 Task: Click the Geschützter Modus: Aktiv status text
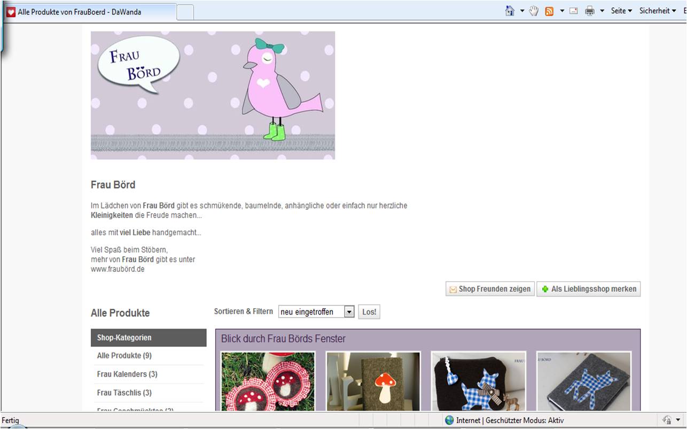[525, 420]
